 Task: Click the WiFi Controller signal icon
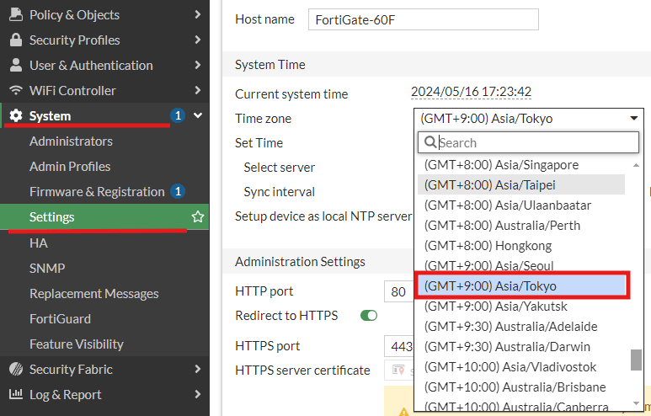(16, 90)
